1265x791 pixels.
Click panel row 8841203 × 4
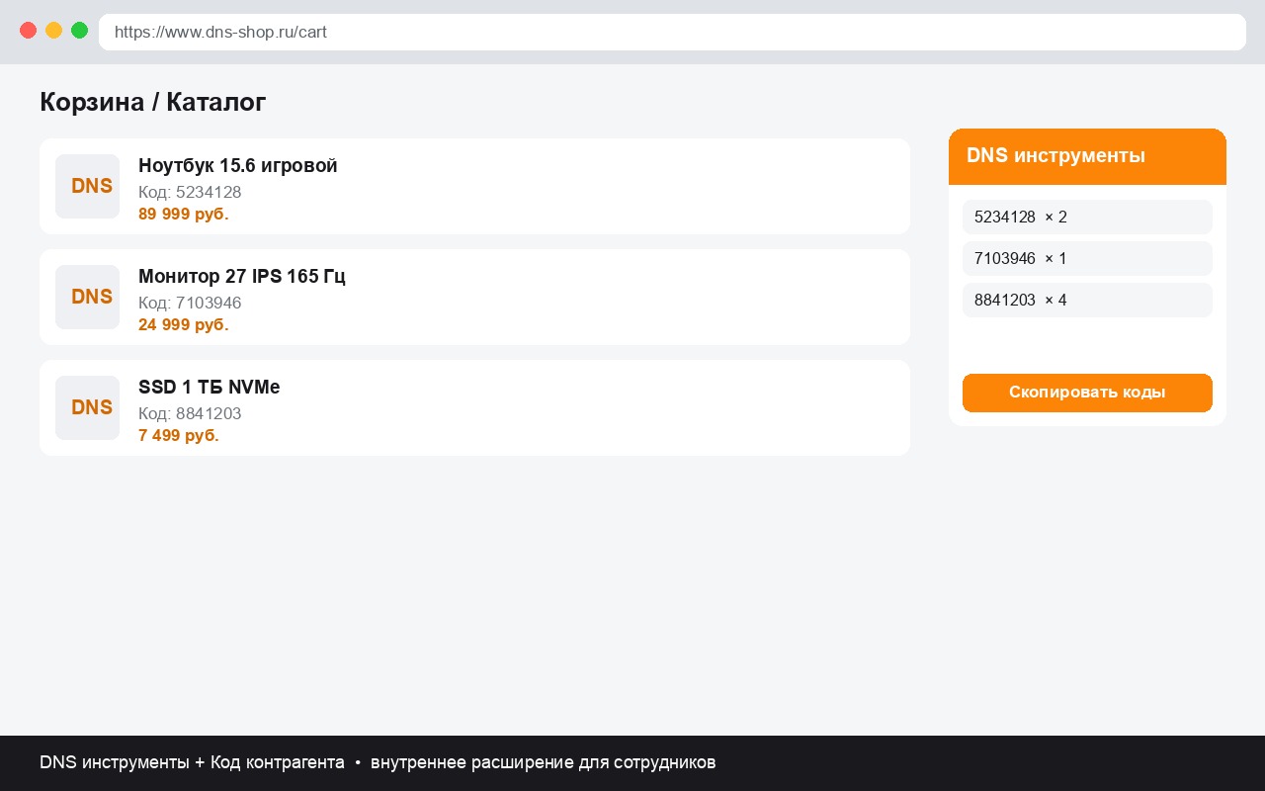(x=1087, y=300)
